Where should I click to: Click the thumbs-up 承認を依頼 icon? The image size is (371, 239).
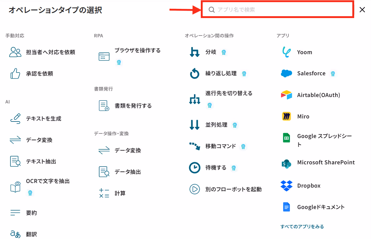coord(15,74)
